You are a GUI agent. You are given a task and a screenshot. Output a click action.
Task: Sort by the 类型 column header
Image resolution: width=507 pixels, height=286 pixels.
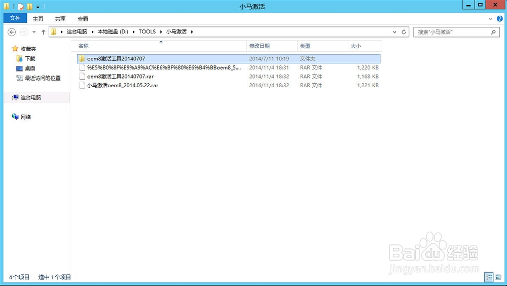tap(322, 46)
